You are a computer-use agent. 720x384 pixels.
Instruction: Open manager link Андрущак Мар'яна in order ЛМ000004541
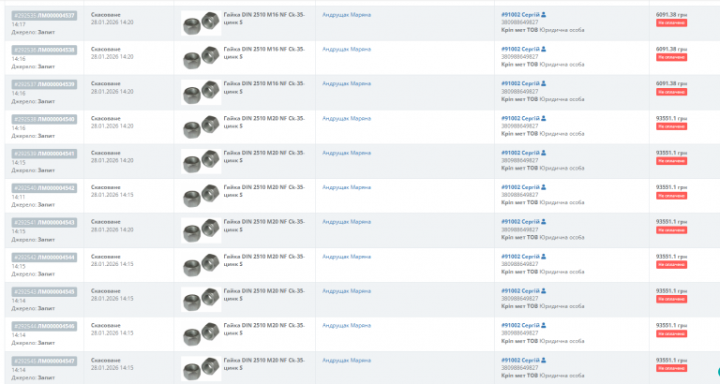[x=347, y=153]
